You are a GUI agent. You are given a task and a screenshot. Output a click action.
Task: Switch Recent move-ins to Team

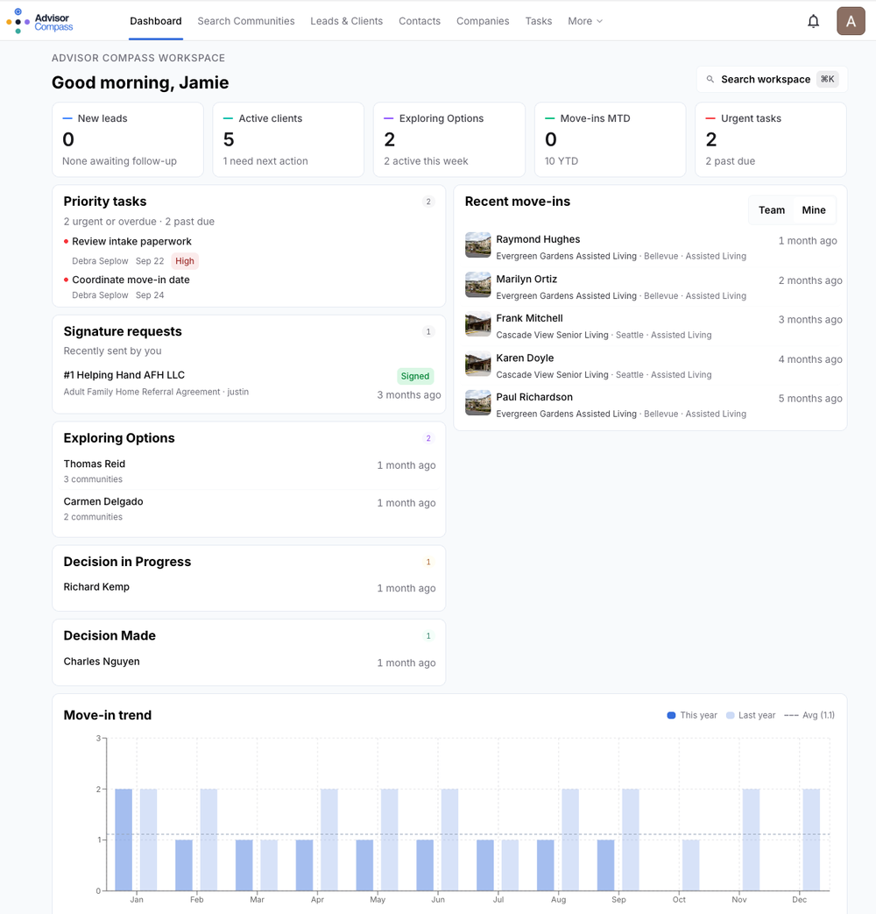771,209
